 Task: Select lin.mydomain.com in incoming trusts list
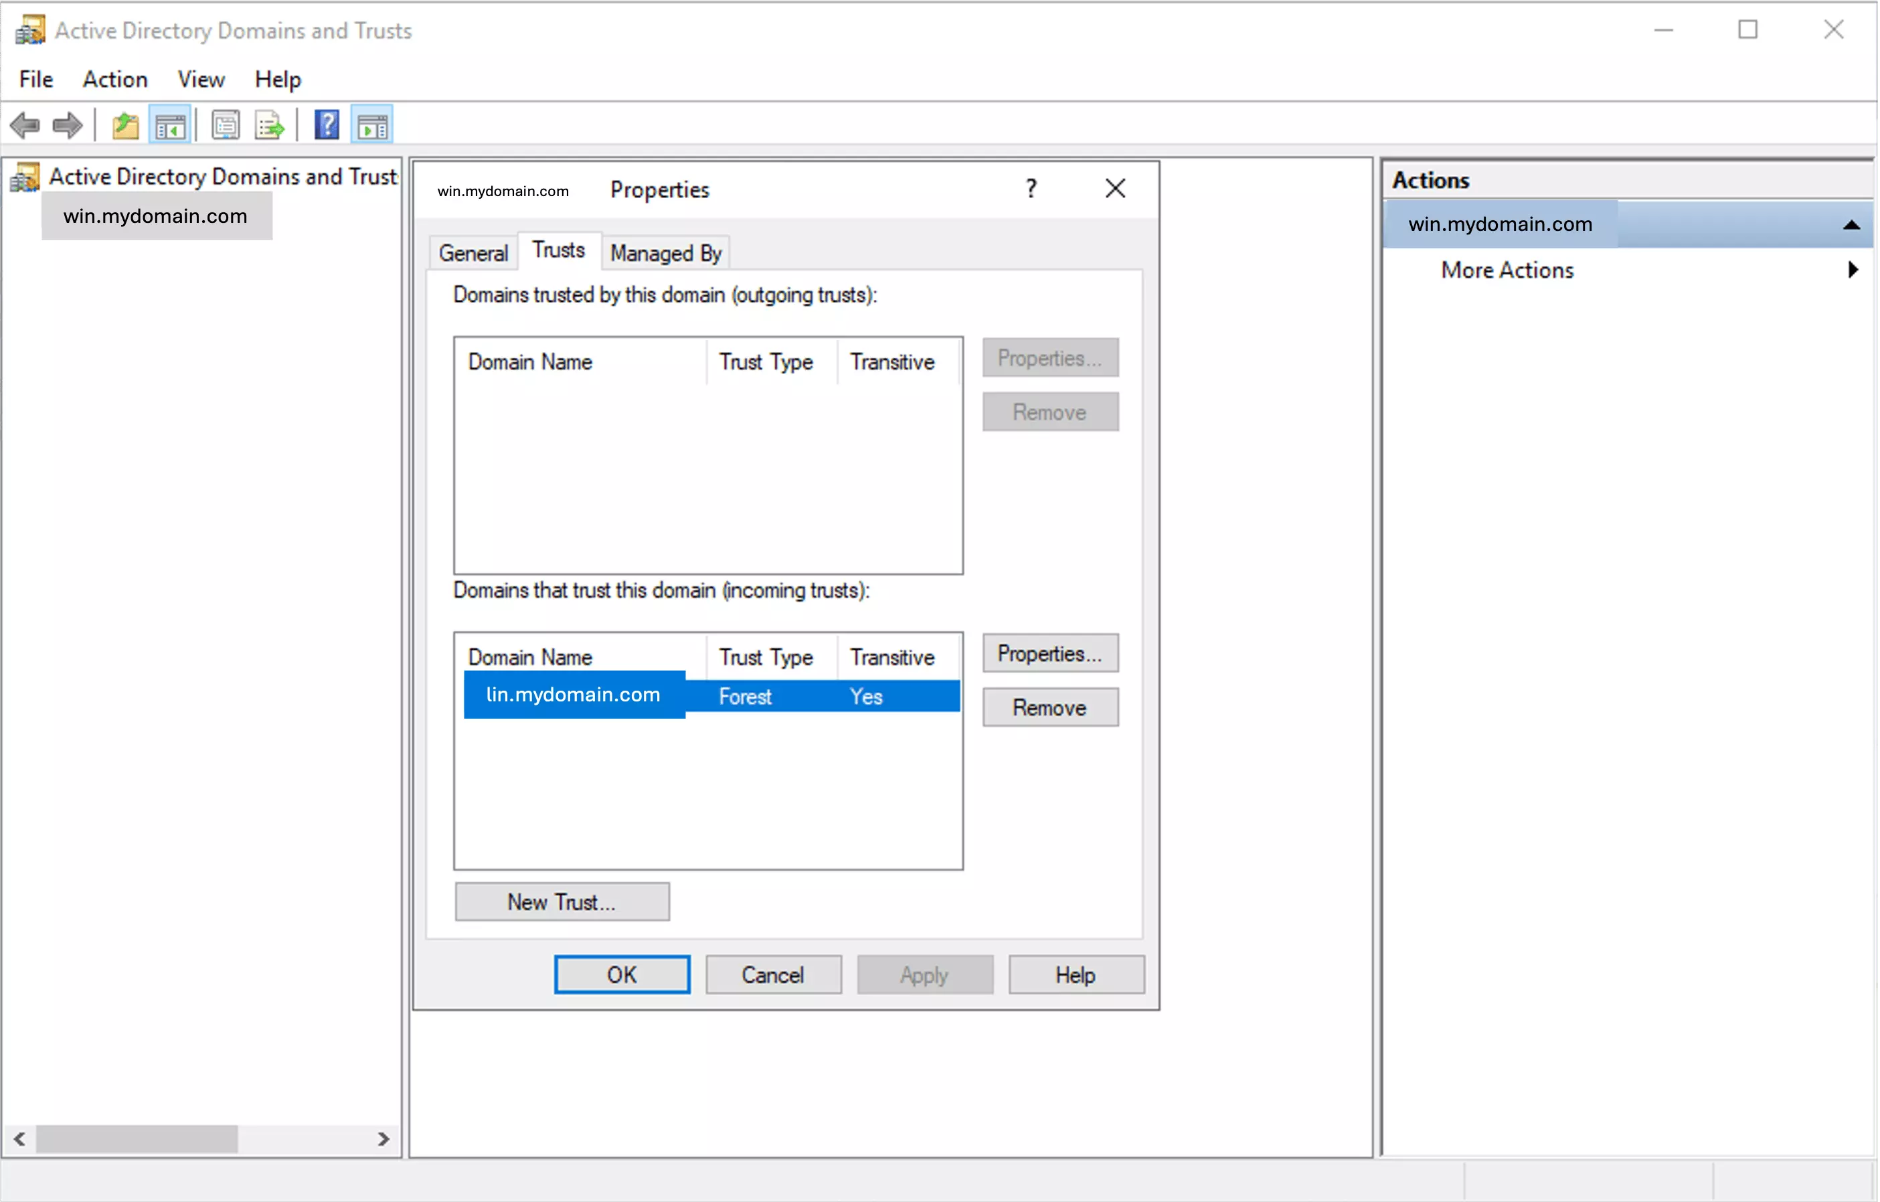[573, 693]
